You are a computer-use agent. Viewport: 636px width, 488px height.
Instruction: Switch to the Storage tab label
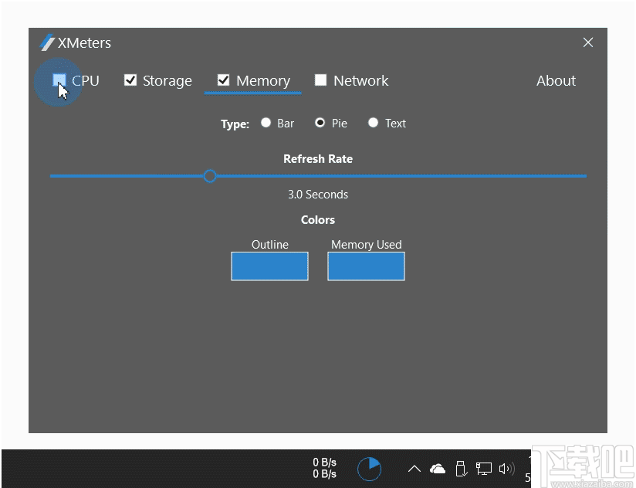click(x=167, y=81)
